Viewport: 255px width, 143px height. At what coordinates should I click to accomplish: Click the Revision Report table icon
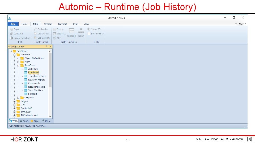pos(26,80)
